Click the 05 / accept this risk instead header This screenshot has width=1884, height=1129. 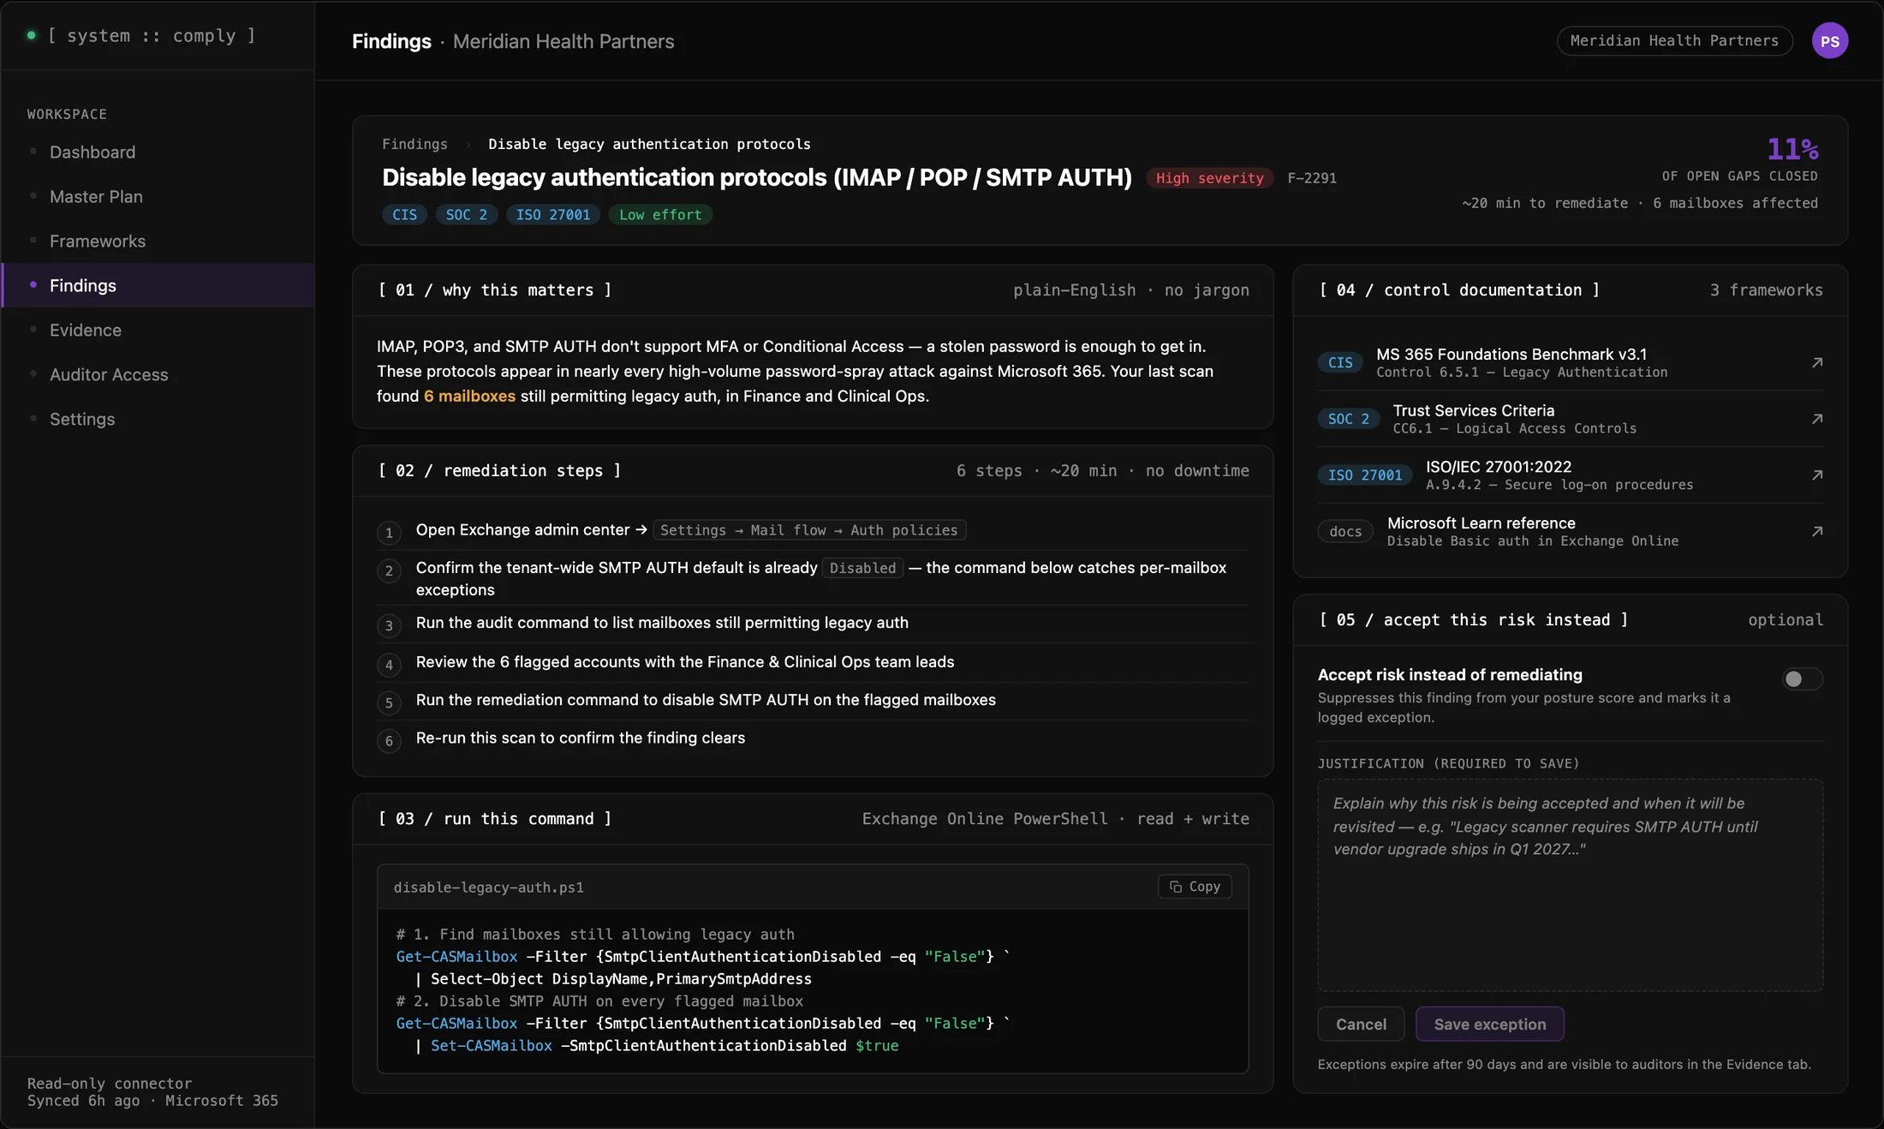pos(1473,620)
